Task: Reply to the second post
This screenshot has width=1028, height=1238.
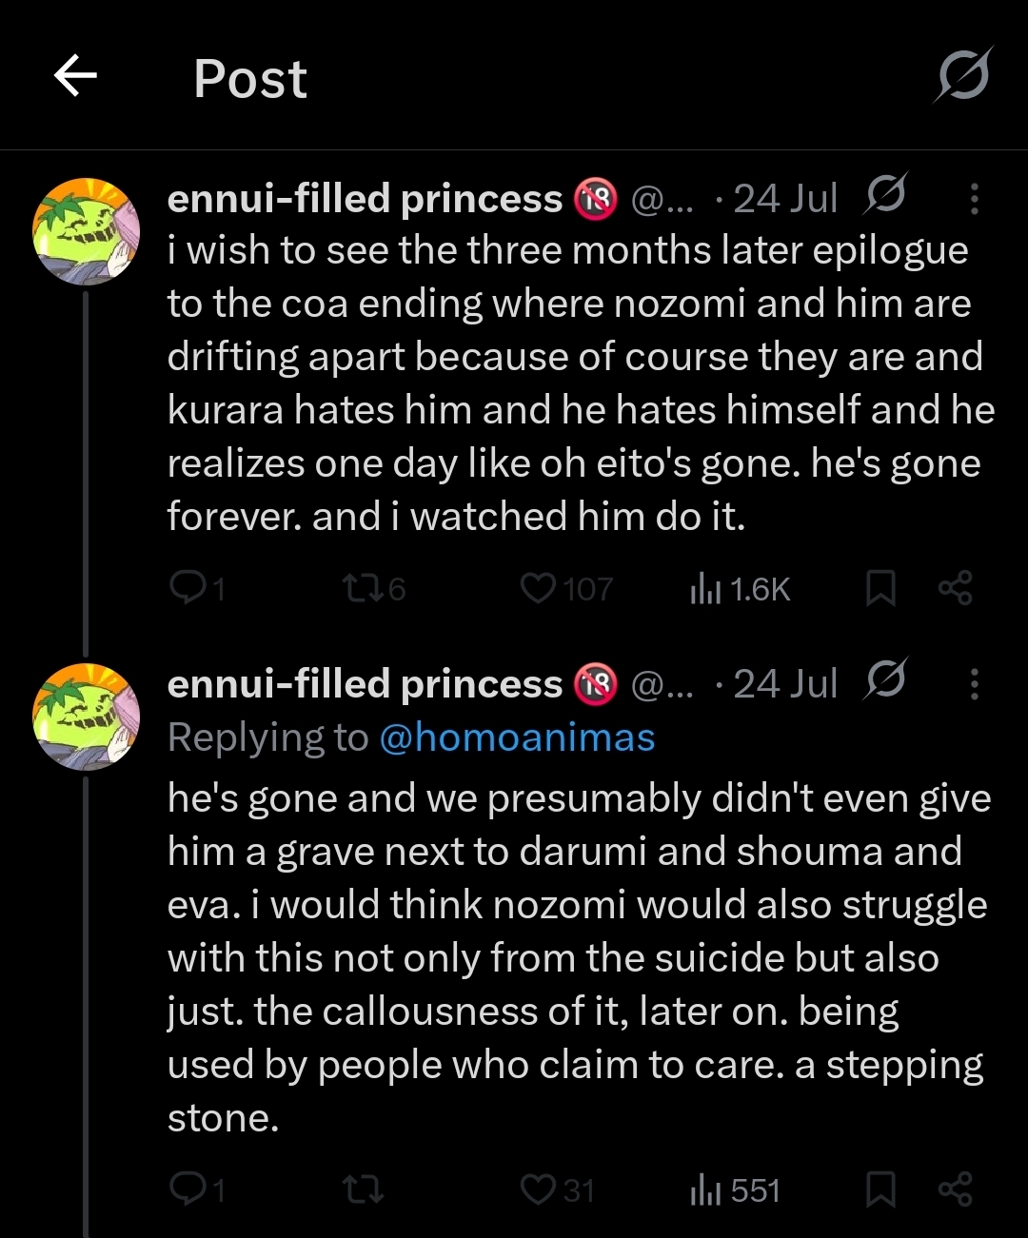Action: (x=187, y=1189)
